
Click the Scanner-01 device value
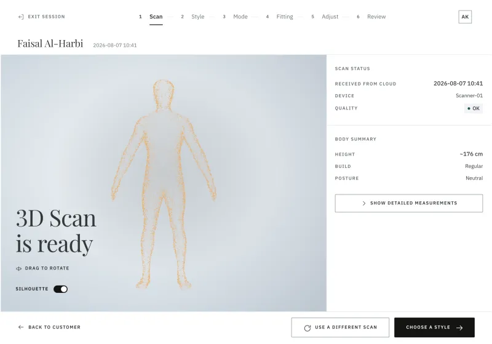click(x=469, y=96)
